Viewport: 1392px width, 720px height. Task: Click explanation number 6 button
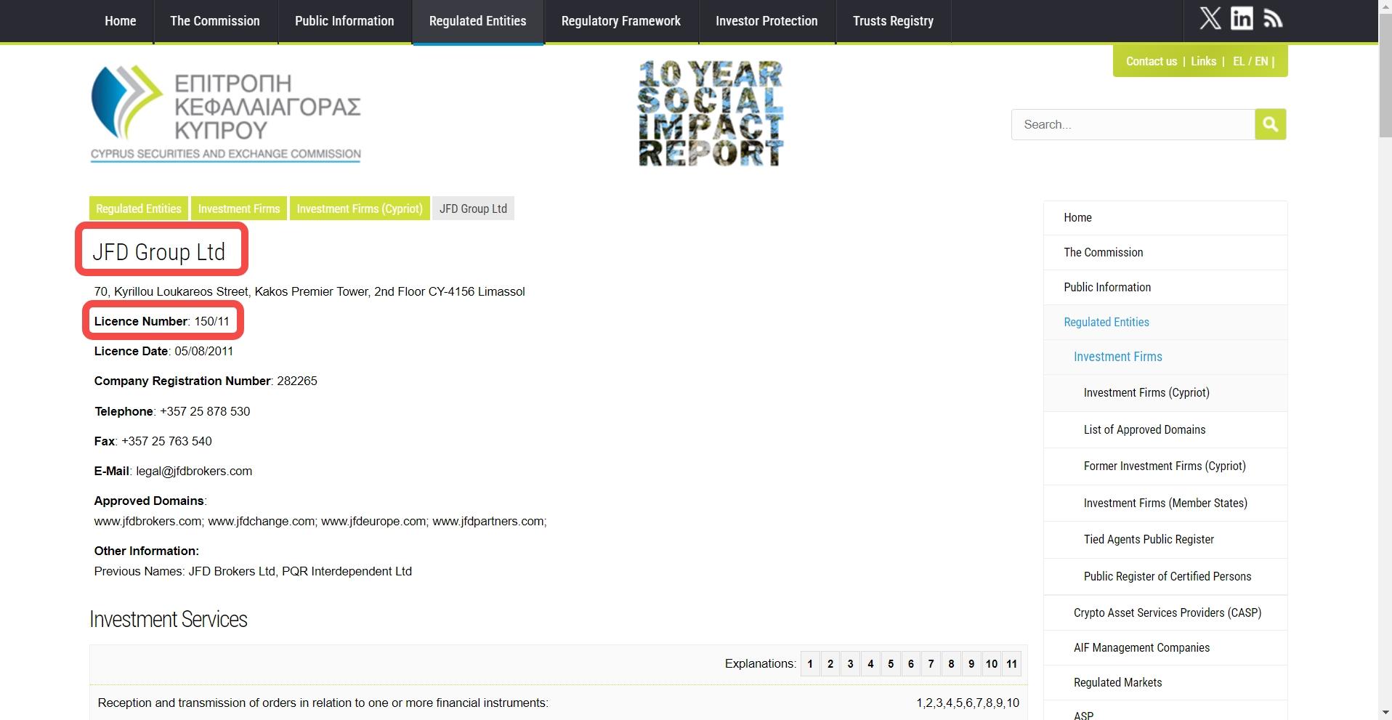click(911, 663)
